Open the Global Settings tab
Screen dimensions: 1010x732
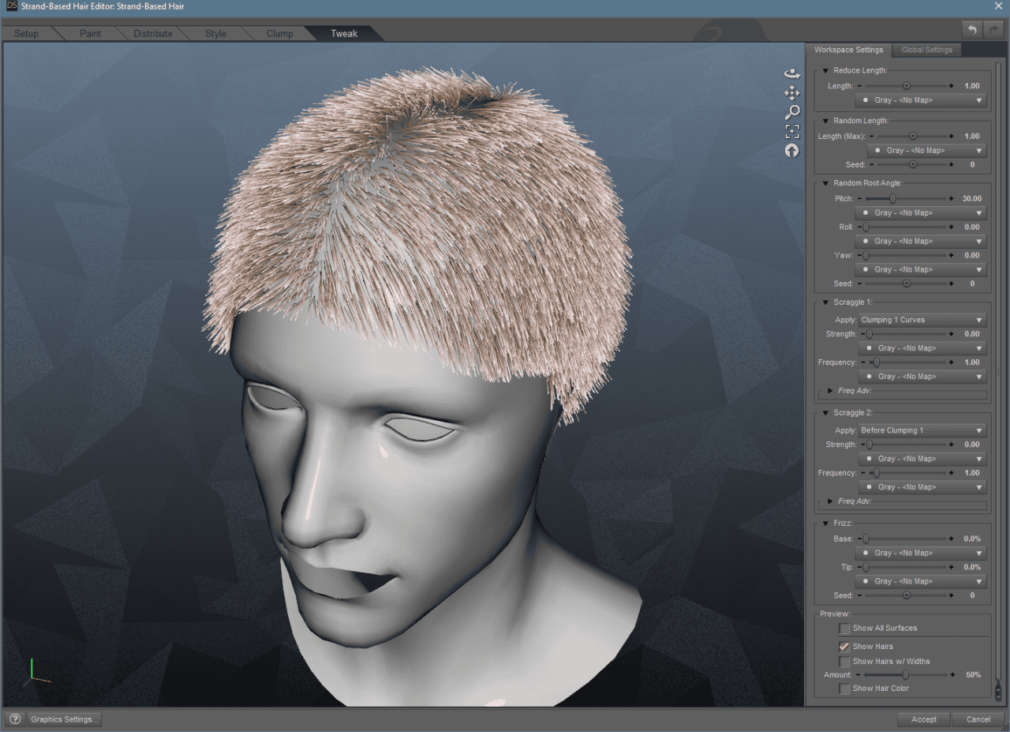926,49
